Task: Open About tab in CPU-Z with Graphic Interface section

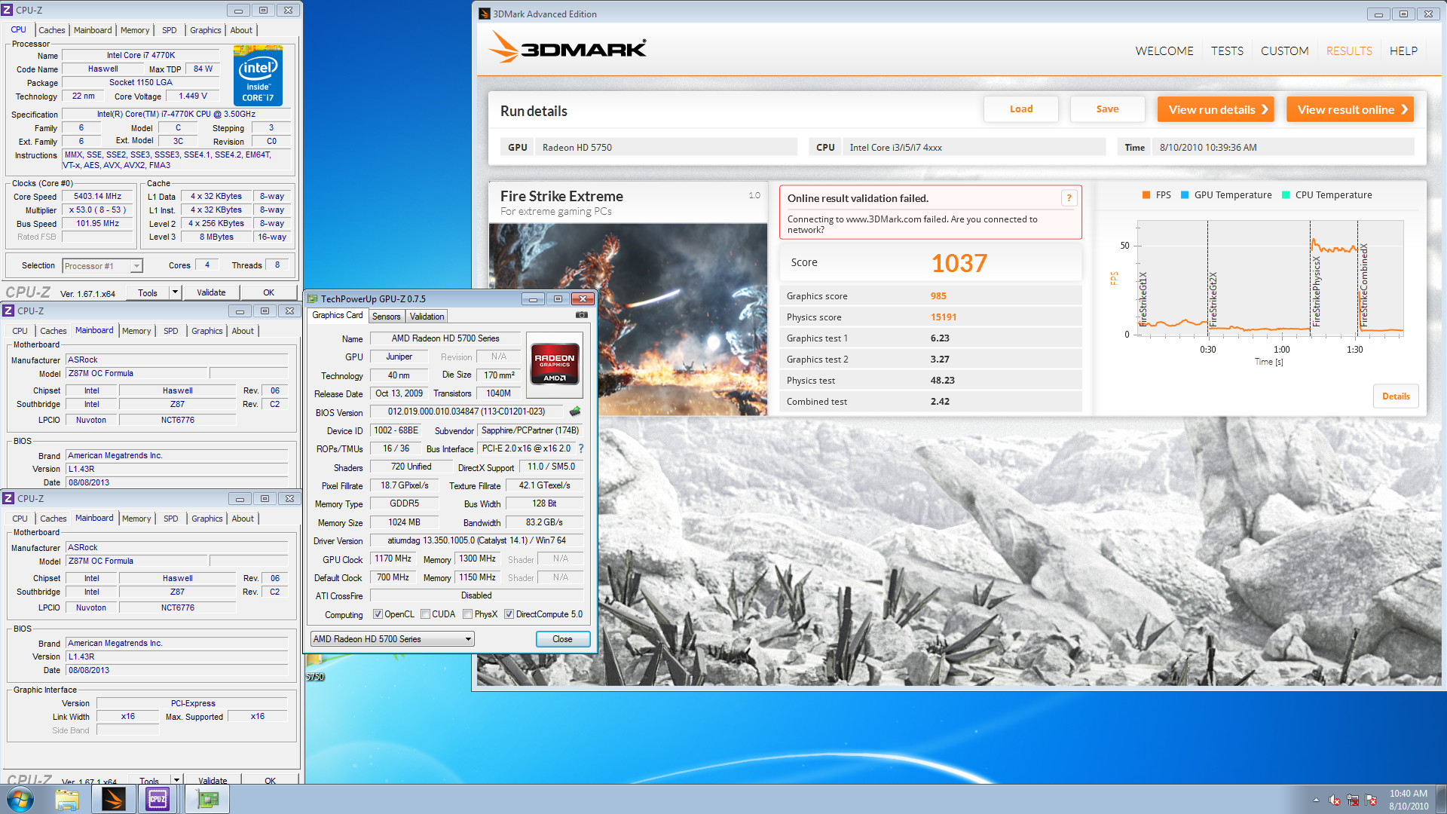Action: [243, 519]
